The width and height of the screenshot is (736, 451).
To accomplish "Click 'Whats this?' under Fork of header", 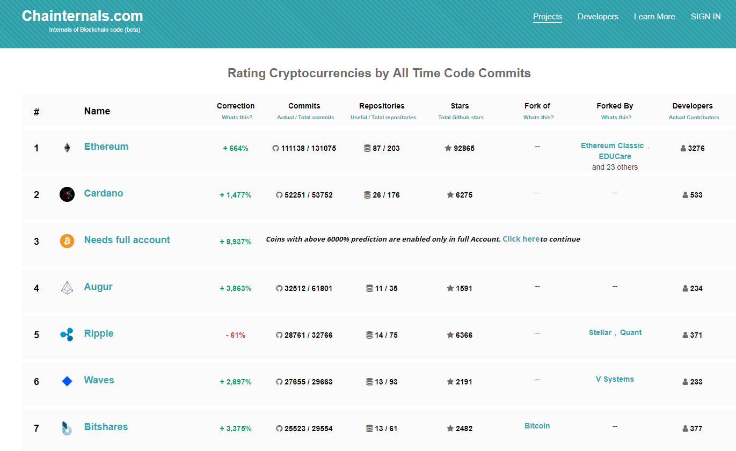I will point(538,118).
